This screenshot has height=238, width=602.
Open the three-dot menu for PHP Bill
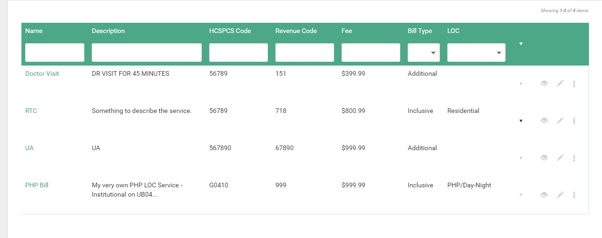(574, 195)
